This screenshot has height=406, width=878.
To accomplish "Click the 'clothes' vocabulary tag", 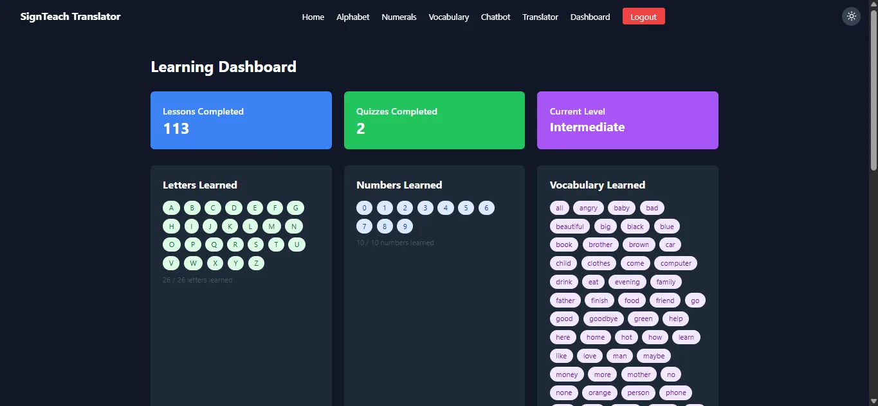I will [599, 263].
